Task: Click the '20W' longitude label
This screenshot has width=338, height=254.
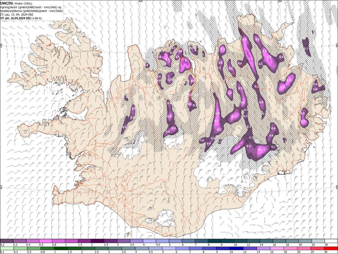Action: tap(140, 1)
